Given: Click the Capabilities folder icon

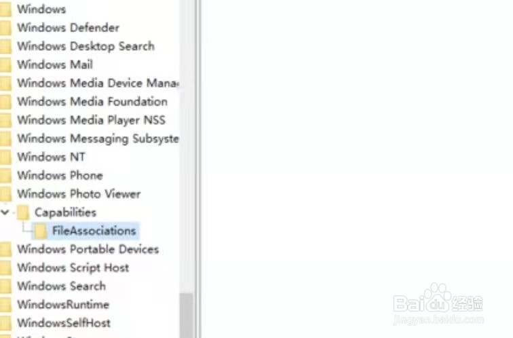Looking at the screenshot, I should [23, 212].
